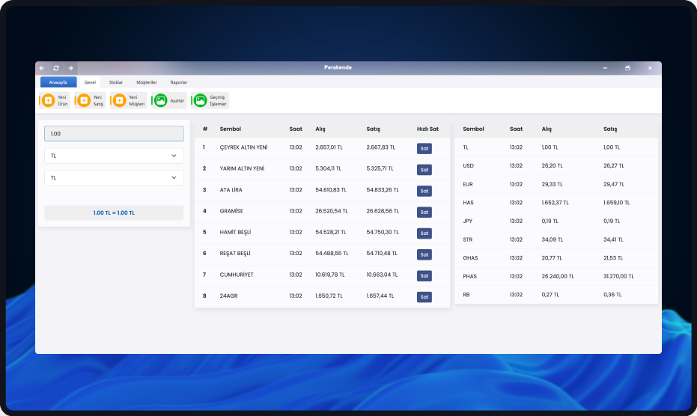Image resolution: width=697 pixels, height=416 pixels.
Task: Select the Raporlar tab
Action: pos(179,82)
